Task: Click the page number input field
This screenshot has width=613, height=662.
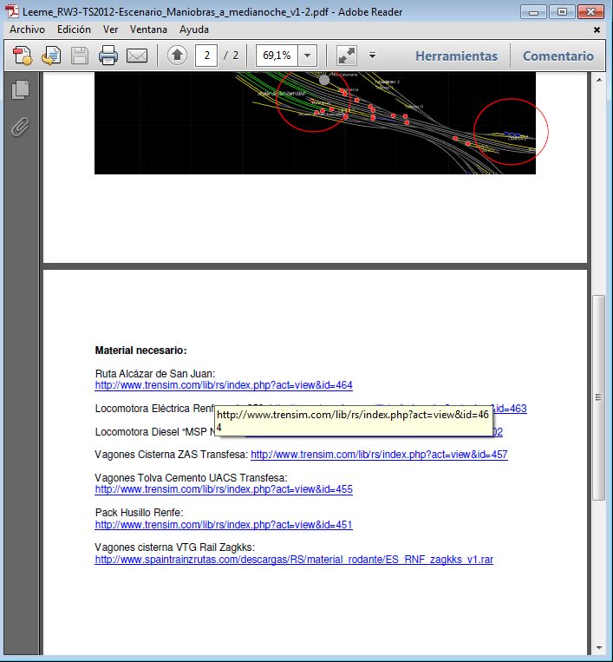Action: (206, 56)
